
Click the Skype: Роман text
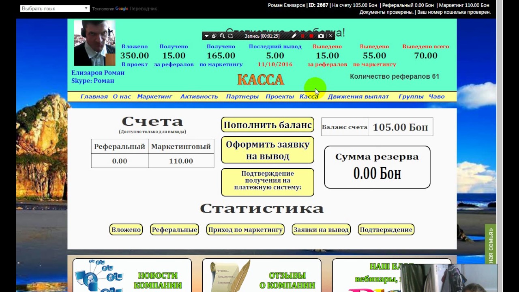coord(93,81)
